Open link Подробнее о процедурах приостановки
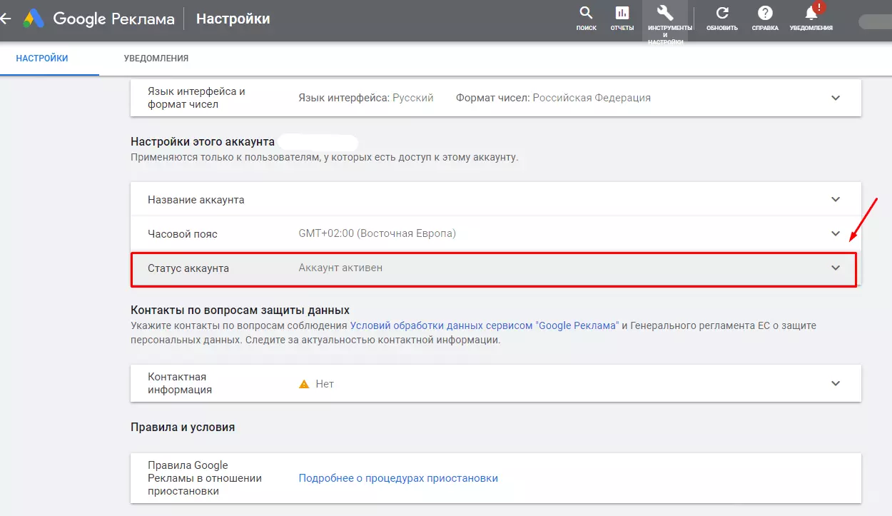 click(x=398, y=478)
